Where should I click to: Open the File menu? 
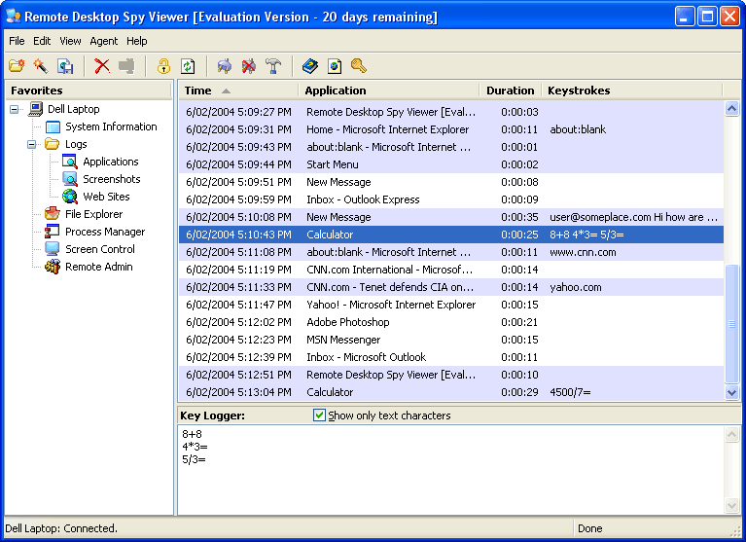click(x=17, y=41)
